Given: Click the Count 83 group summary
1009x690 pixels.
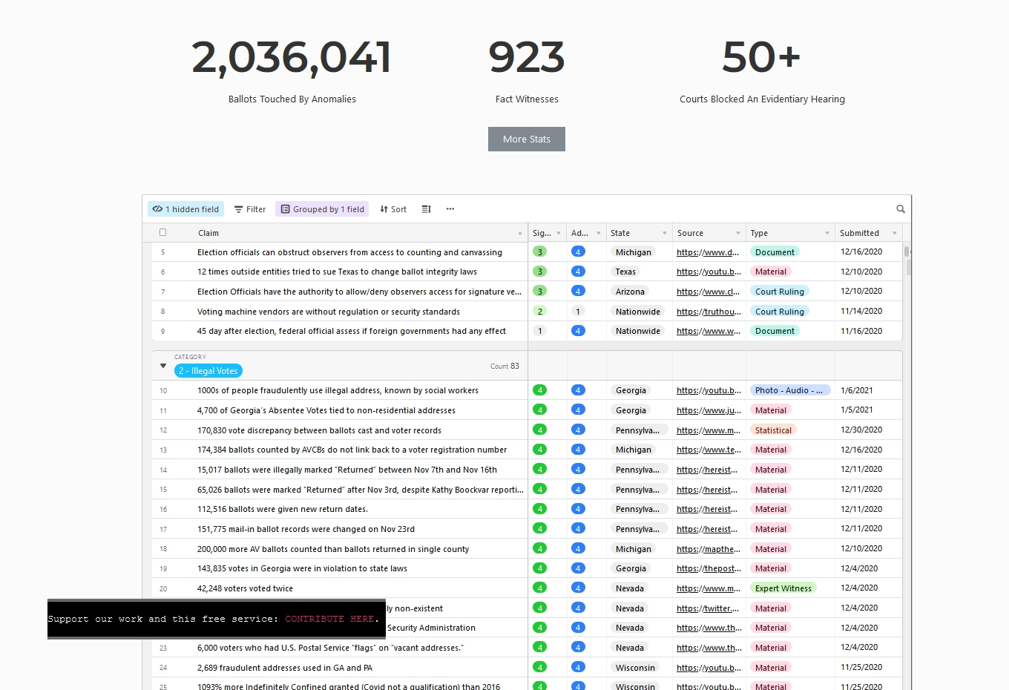Looking at the screenshot, I should [x=504, y=366].
